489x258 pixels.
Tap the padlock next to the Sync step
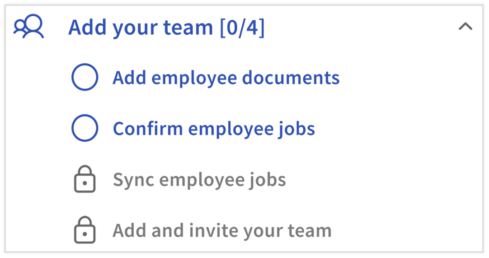pyautogui.click(x=85, y=180)
